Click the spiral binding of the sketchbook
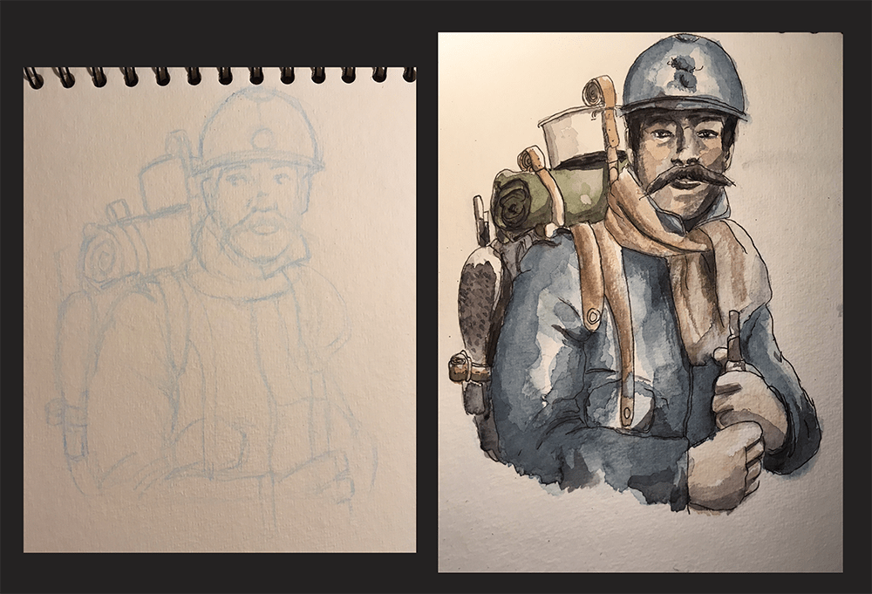 coord(218,76)
